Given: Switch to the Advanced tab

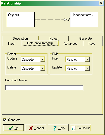Looking at the screenshot, I should point(71,44).
